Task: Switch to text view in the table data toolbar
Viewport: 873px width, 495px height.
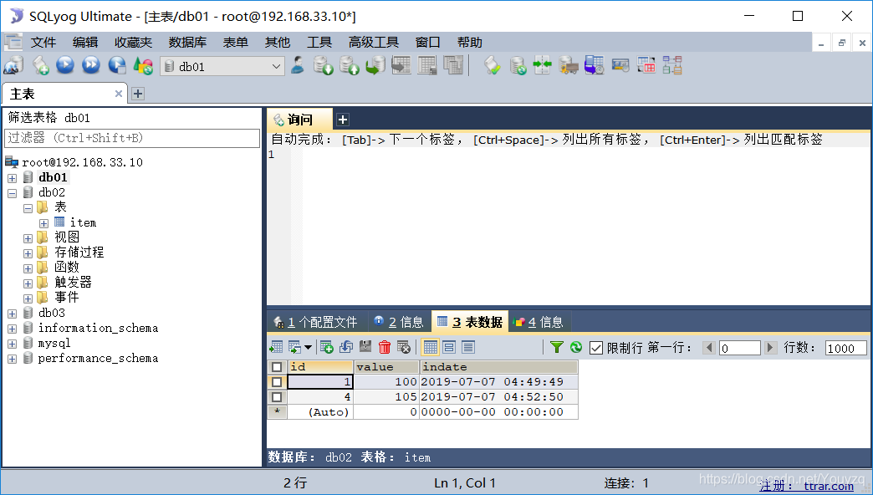Action: point(468,348)
